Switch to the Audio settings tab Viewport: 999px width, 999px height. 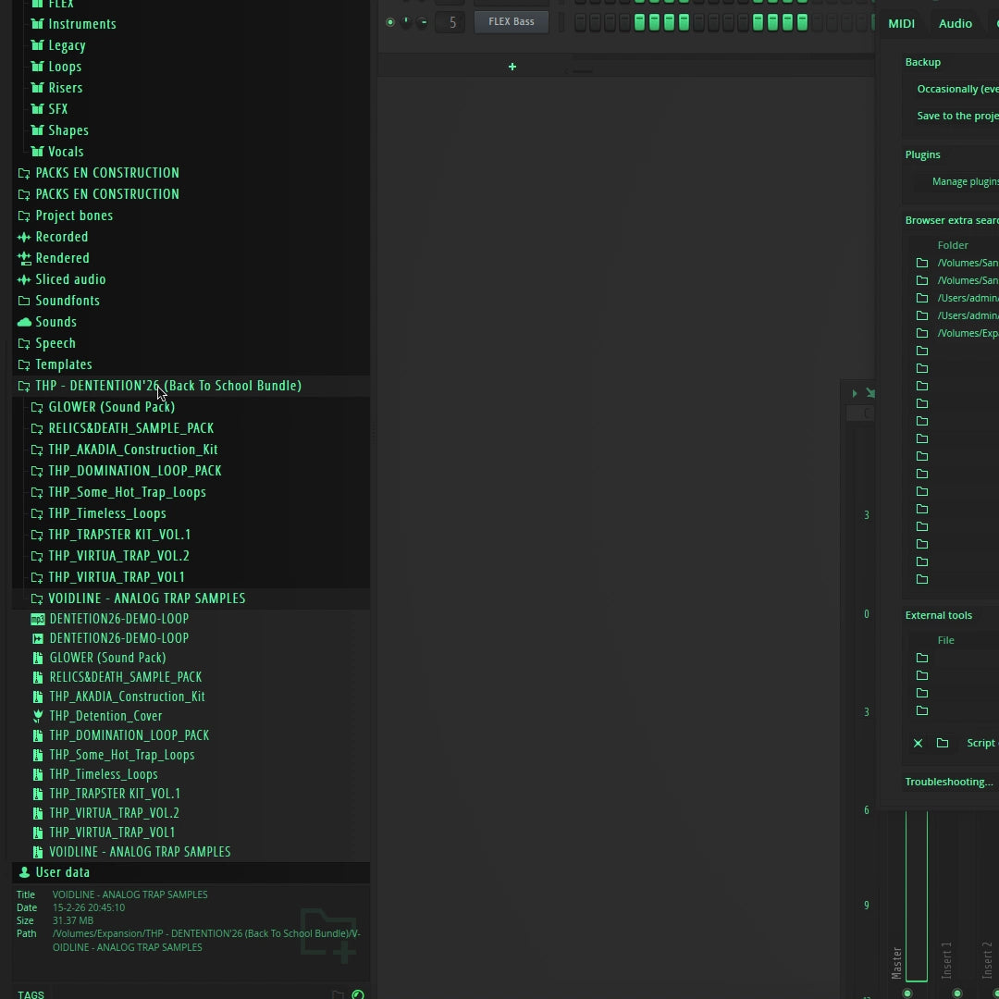tap(955, 23)
